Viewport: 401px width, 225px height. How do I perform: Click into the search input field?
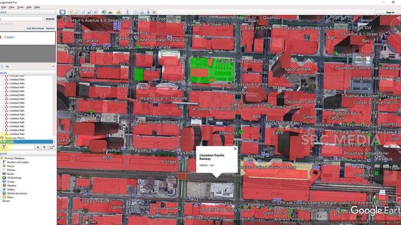coord(21,19)
